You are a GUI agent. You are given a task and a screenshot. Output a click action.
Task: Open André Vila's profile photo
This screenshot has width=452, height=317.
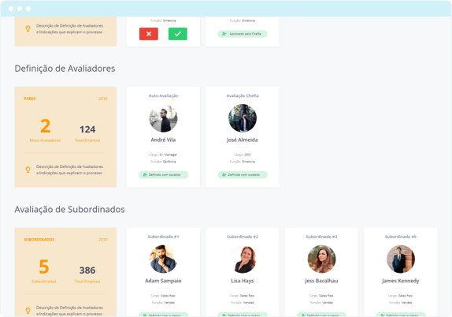[163, 118]
